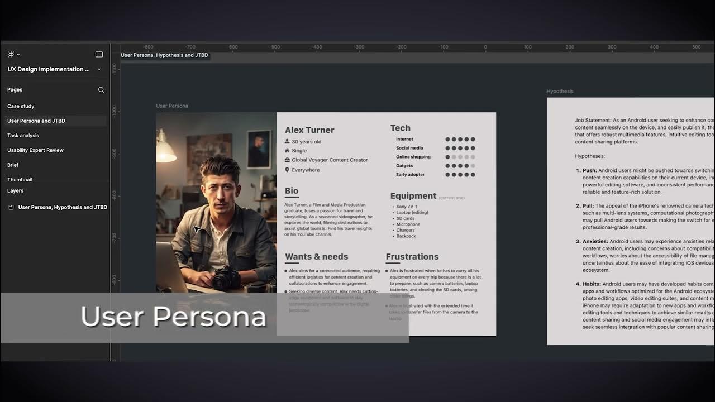Open the Figma main menu logo
The image size is (715, 402).
[11, 54]
